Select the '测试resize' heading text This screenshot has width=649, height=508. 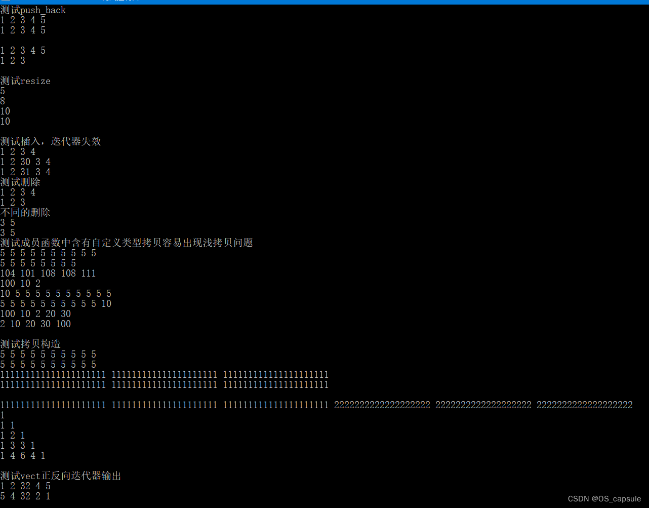25,81
